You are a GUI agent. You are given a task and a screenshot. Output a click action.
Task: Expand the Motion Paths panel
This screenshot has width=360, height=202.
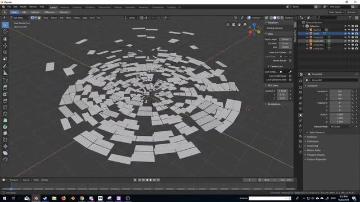tap(314, 150)
